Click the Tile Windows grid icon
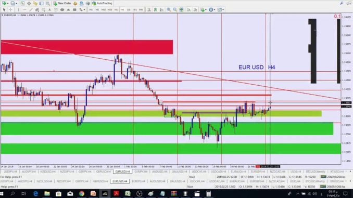 pos(181,10)
